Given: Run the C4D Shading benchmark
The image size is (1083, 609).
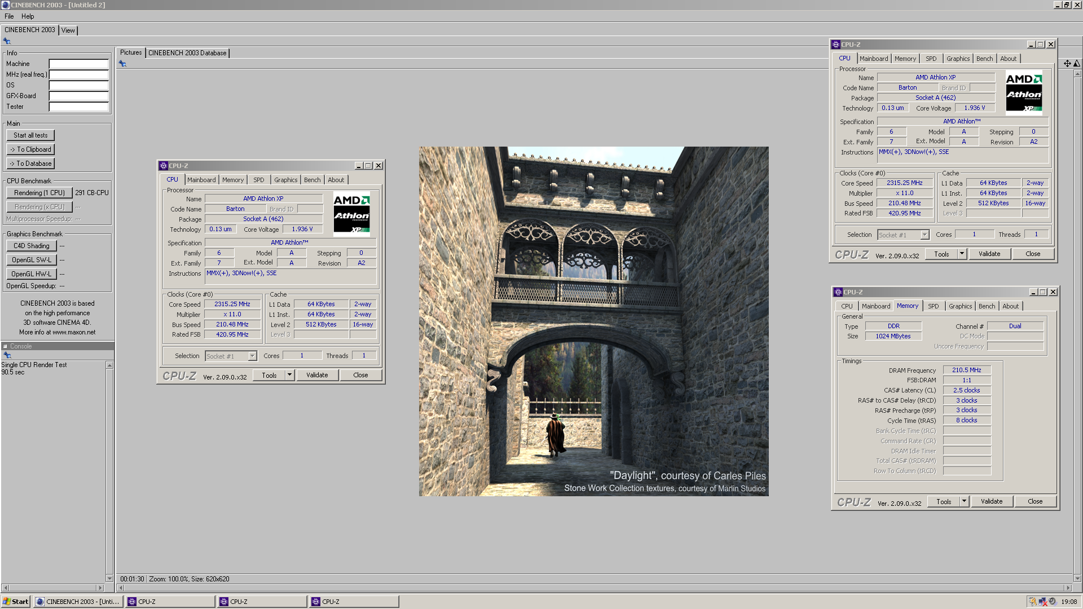Looking at the screenshot, I should (32, 246).
